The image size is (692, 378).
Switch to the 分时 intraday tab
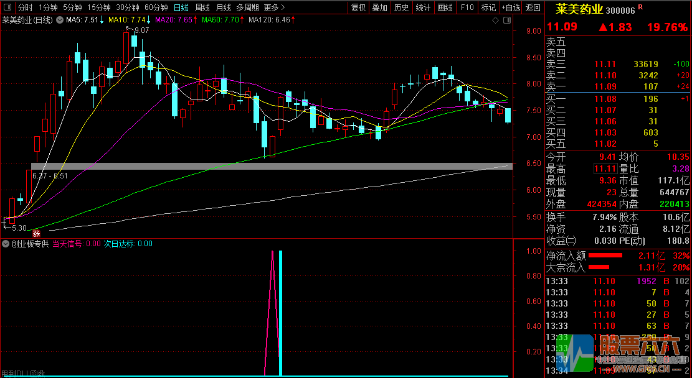click(x=25, y=7)
